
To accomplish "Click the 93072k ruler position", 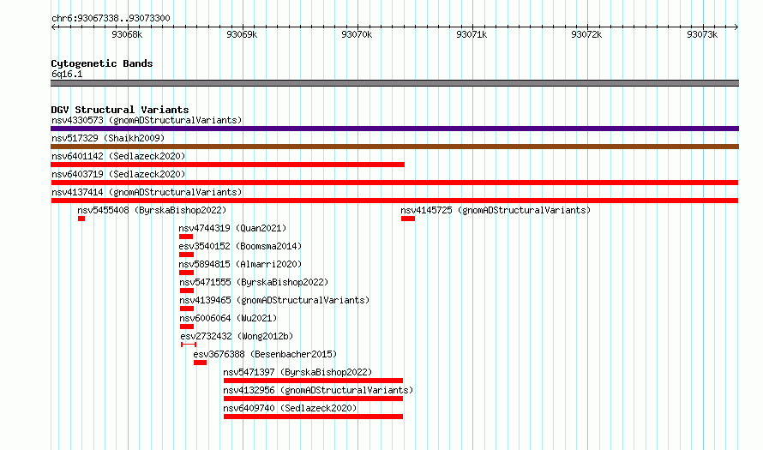I will click(x=586, y=34).
